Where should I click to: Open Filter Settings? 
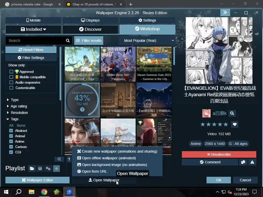point(31,58)
